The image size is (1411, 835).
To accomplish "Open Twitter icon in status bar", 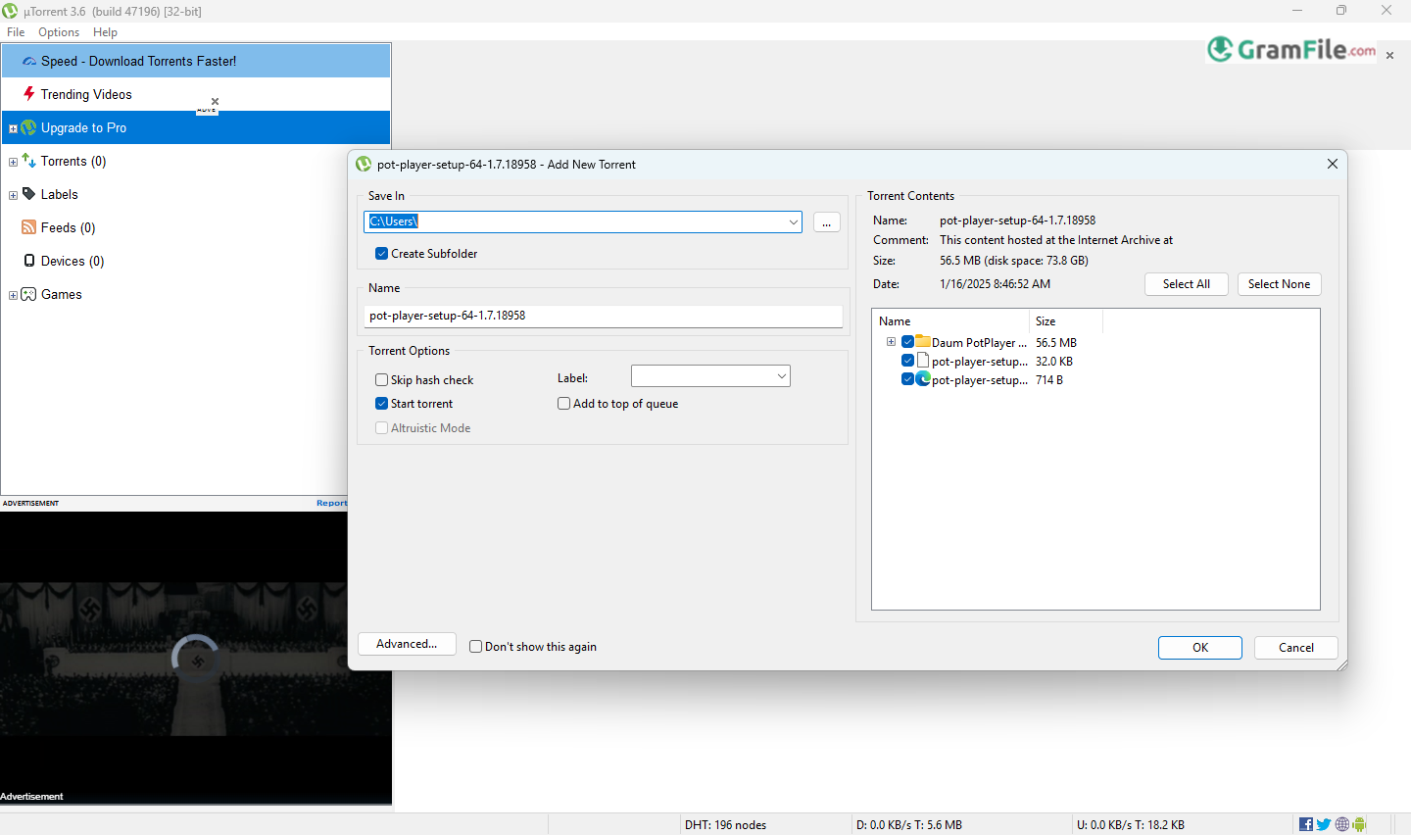I will 1324,824.
